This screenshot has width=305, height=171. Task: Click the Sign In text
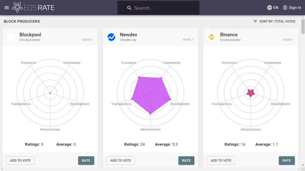[x=295, y=8]
